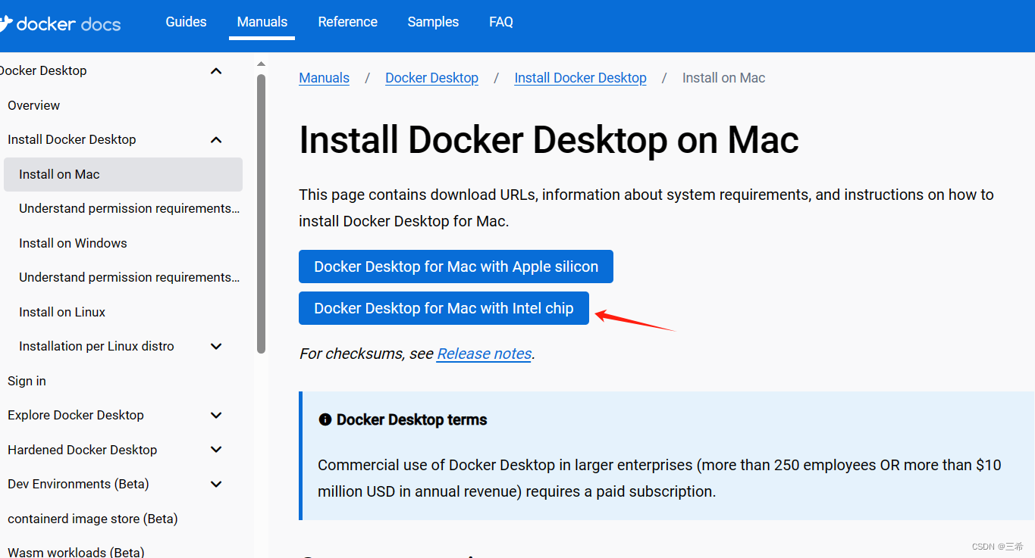This screenshot has width=1035, height=558.
Task: Click the info icon beside Docker Desktop terms
Action: tap(325, 419)
